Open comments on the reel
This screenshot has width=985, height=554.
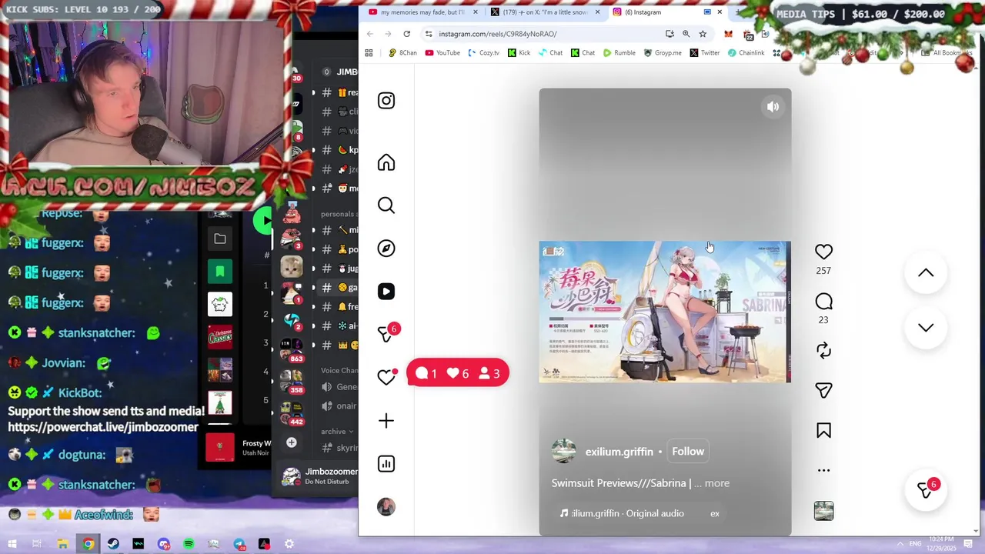[823, 301]
